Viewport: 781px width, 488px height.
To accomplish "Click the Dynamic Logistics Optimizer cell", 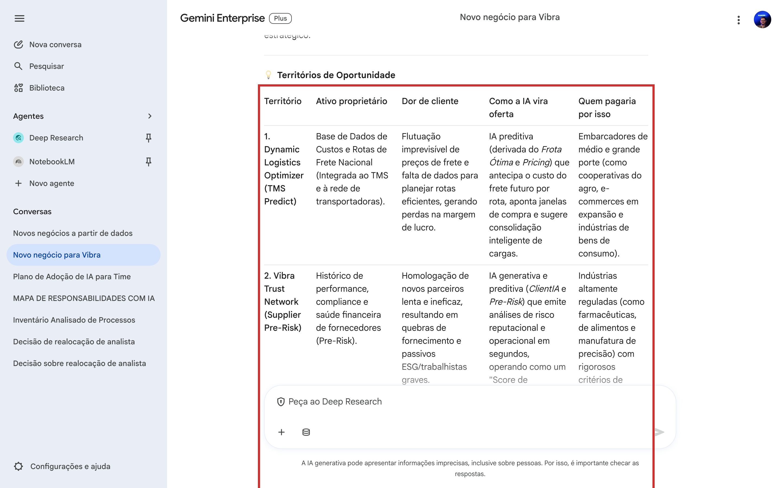I will tap(284, 169).
